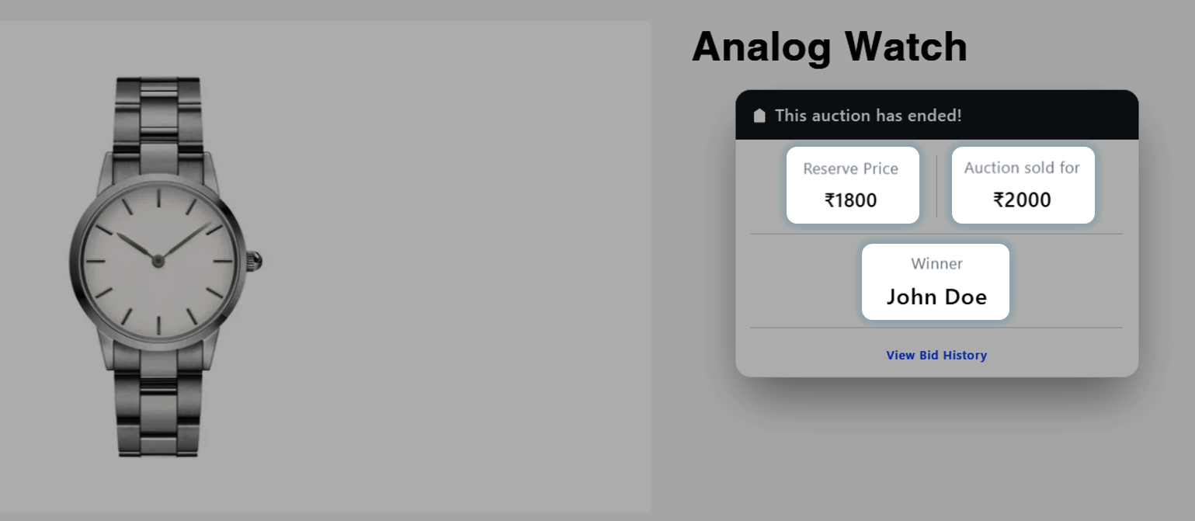1195x521 pixels.
Task: Click the icon beside the auction ended message
Action: coord(759,116)
